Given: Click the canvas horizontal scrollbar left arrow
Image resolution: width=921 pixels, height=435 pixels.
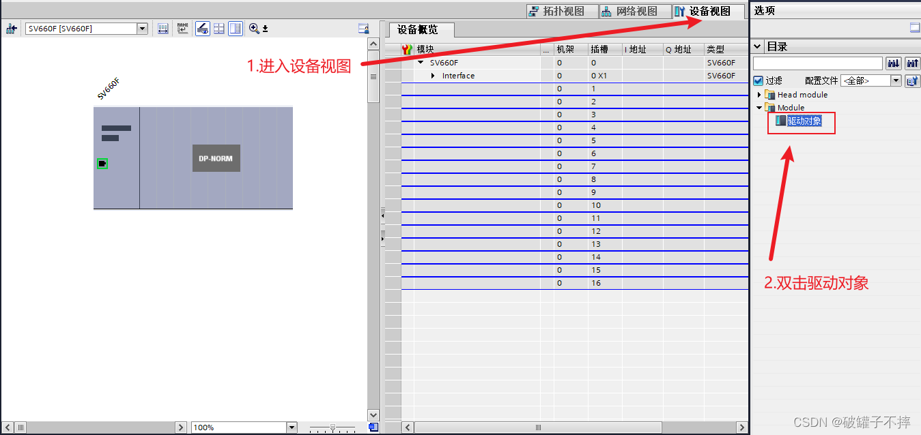Looking at the screenshot, I should 9,427.
